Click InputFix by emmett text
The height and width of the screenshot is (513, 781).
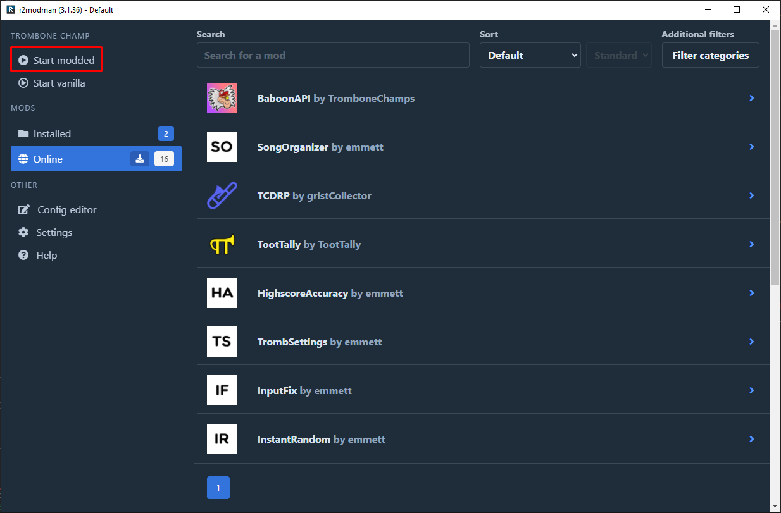pos(304,390)
